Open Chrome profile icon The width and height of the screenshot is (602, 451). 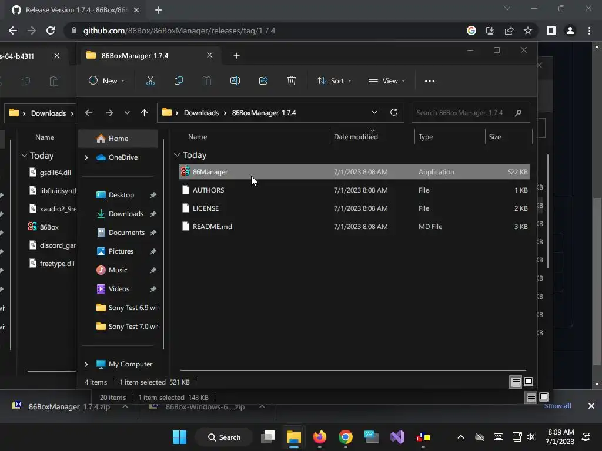[570, 31]
